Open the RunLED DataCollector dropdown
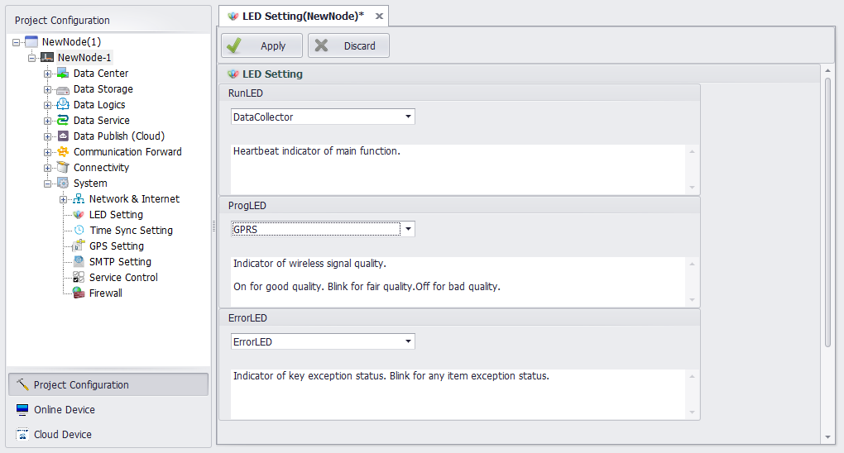 pos(408,117)
